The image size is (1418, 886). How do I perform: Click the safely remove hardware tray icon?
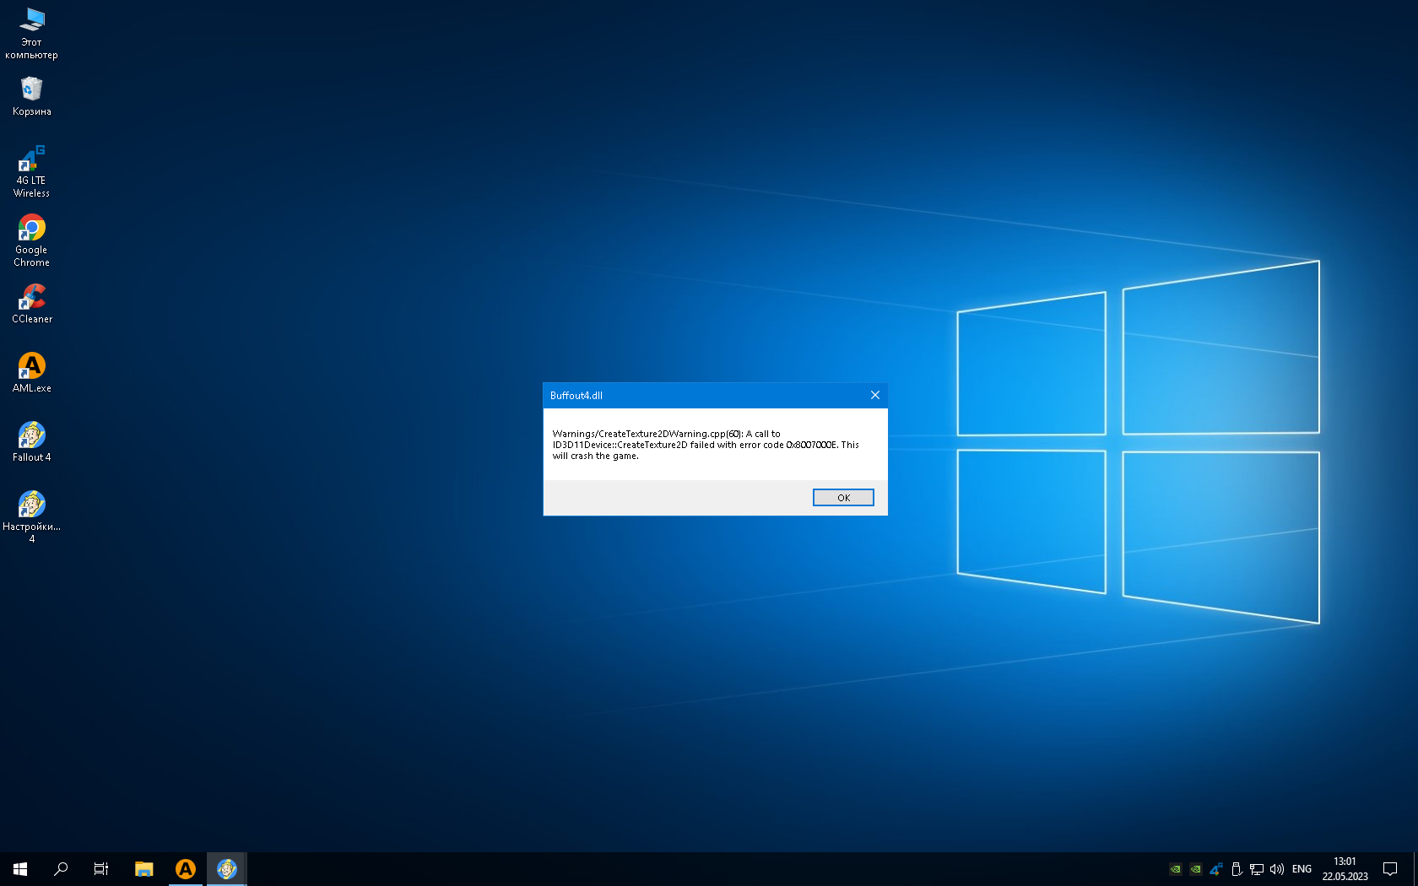tap(1237, 869)
